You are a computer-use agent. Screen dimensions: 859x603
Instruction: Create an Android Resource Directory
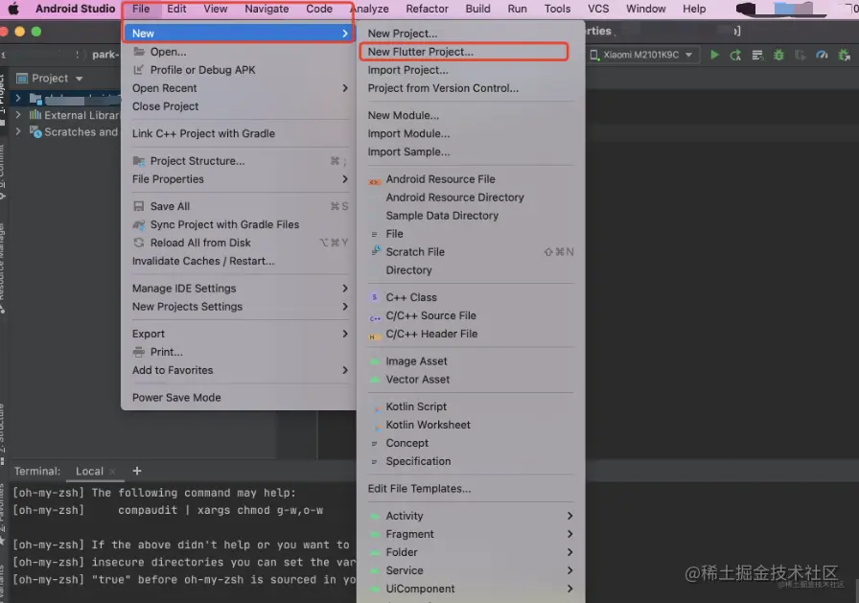click(471, 197)
